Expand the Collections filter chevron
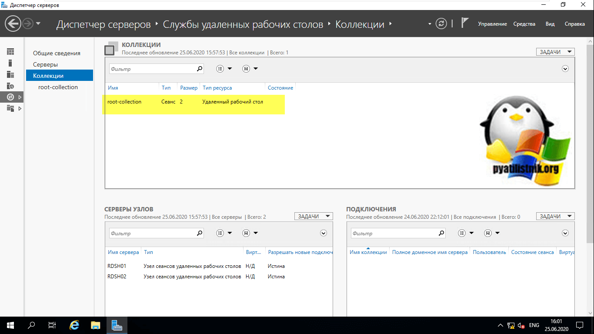 565,69
